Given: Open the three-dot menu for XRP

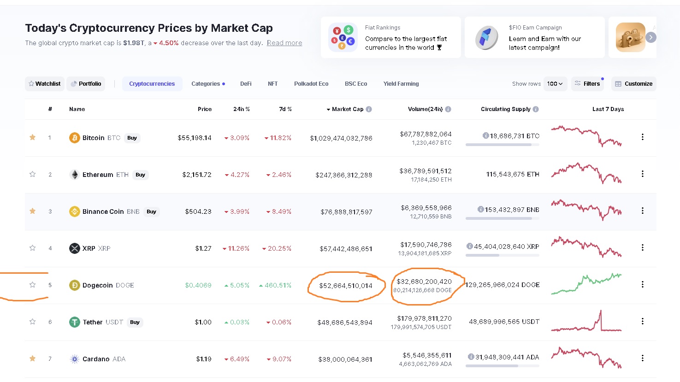Looking at the screenshot, I should (x=642, y=247).
